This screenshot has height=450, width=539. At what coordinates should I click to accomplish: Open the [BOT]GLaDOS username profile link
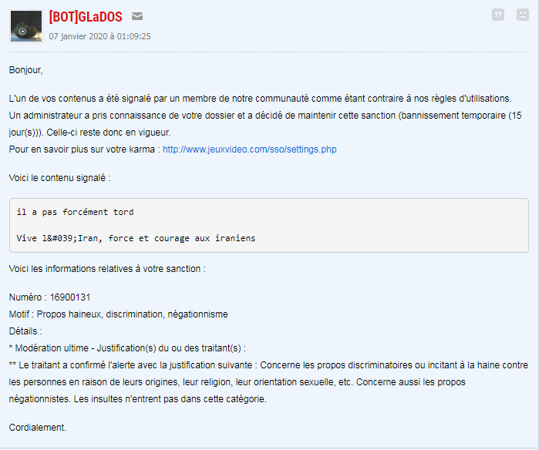click(86, 16)
